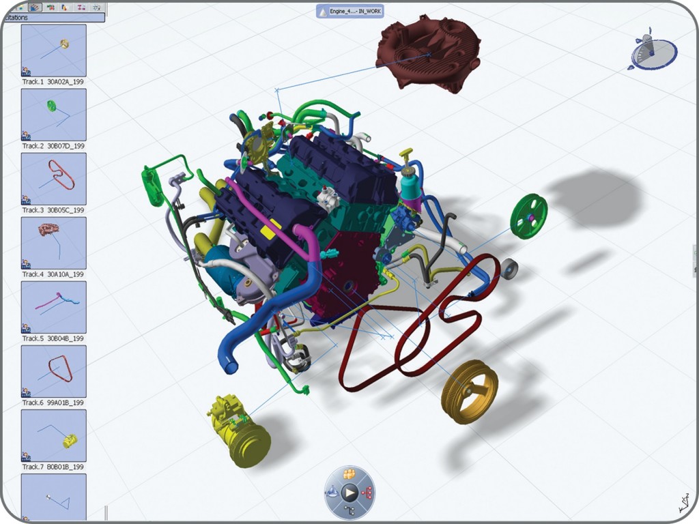This screenshot has width=699, height=524.
Task: Toggle Track.6 99A01B_199 display state
Action: pos(54,373)
